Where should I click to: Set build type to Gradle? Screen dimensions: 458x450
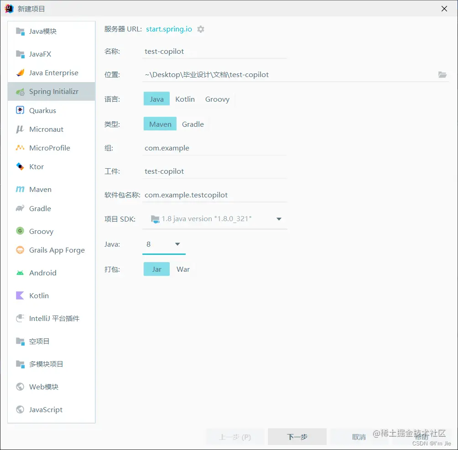coord(193,124)
